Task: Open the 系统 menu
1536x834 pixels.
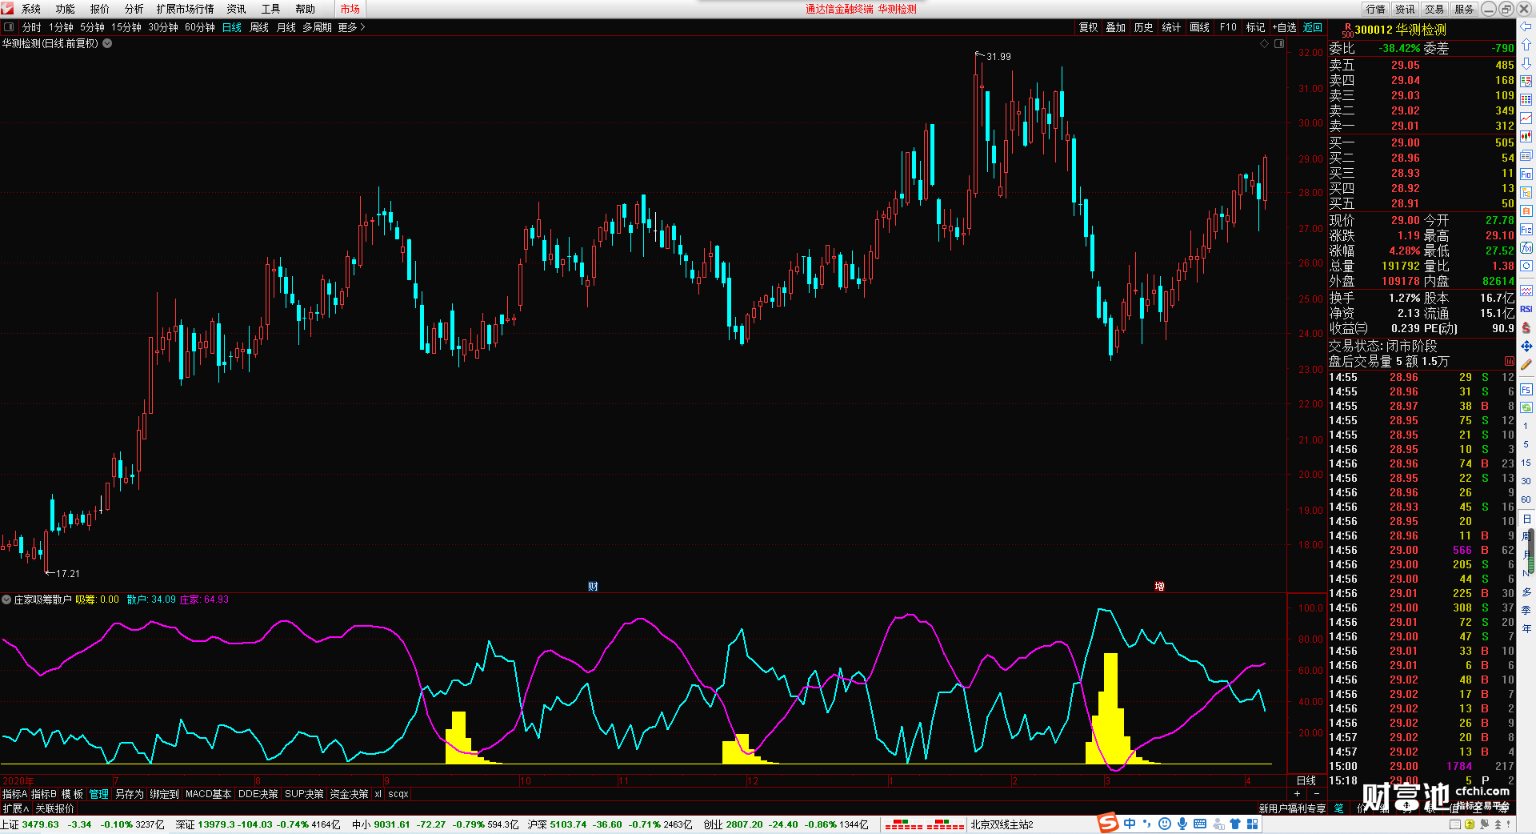Action: pos(31,9)
